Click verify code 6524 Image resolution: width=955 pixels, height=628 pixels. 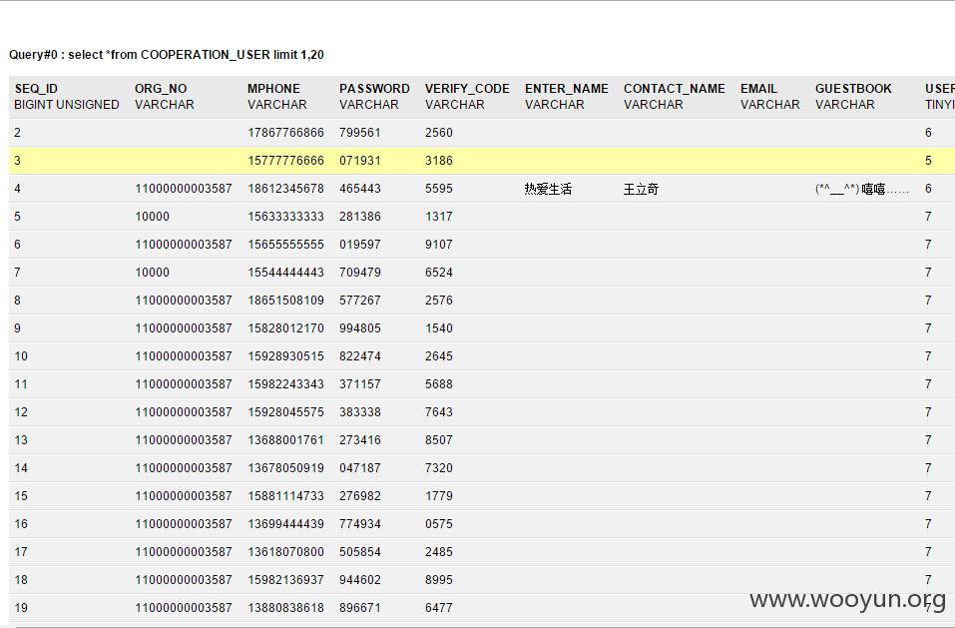pyautogui.click(x=439, y=273)
